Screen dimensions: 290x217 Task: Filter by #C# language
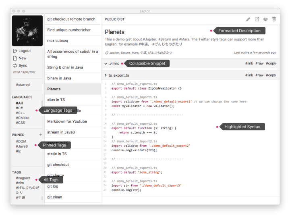(x=19, y=108)
